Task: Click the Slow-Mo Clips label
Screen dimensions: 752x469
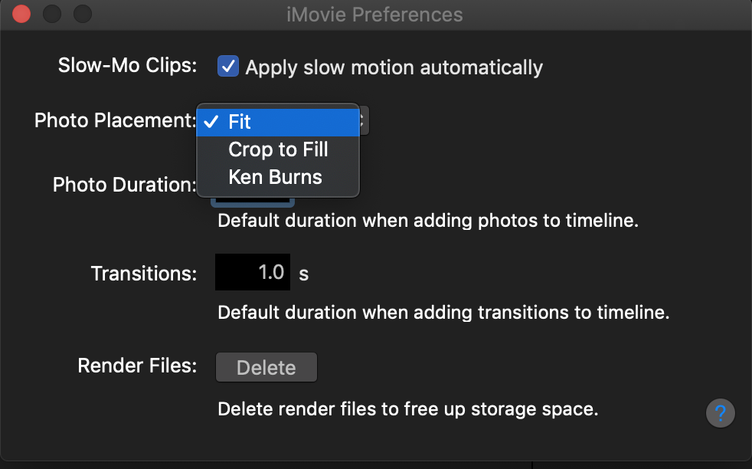Action: pyautogui.click(x=127, y=66)
